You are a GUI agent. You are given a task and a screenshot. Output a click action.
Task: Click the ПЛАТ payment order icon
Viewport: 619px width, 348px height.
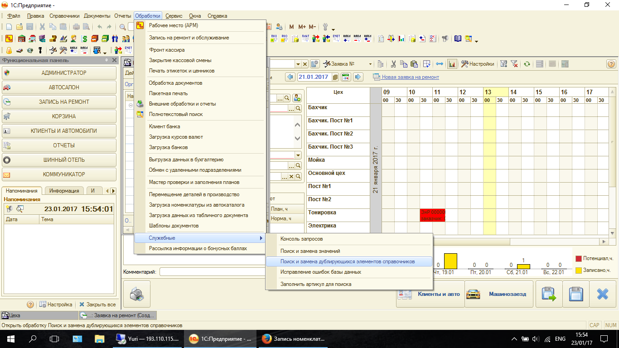(305, 39)
